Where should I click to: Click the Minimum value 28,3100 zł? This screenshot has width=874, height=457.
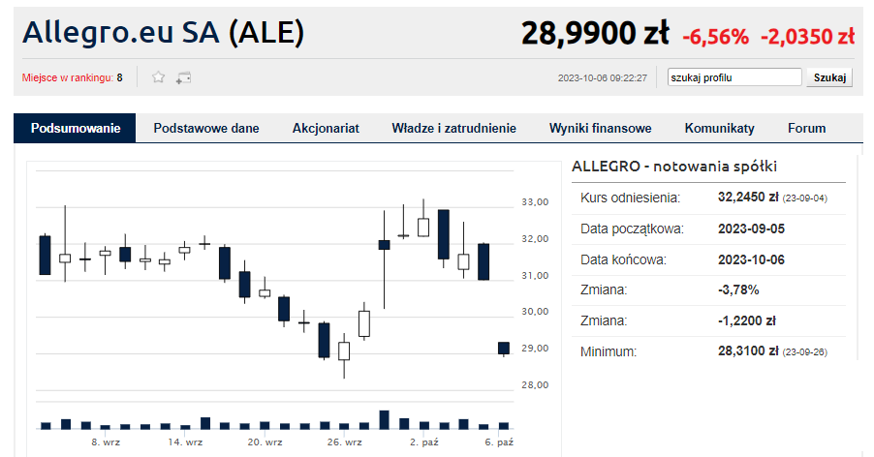click(748, 351)
